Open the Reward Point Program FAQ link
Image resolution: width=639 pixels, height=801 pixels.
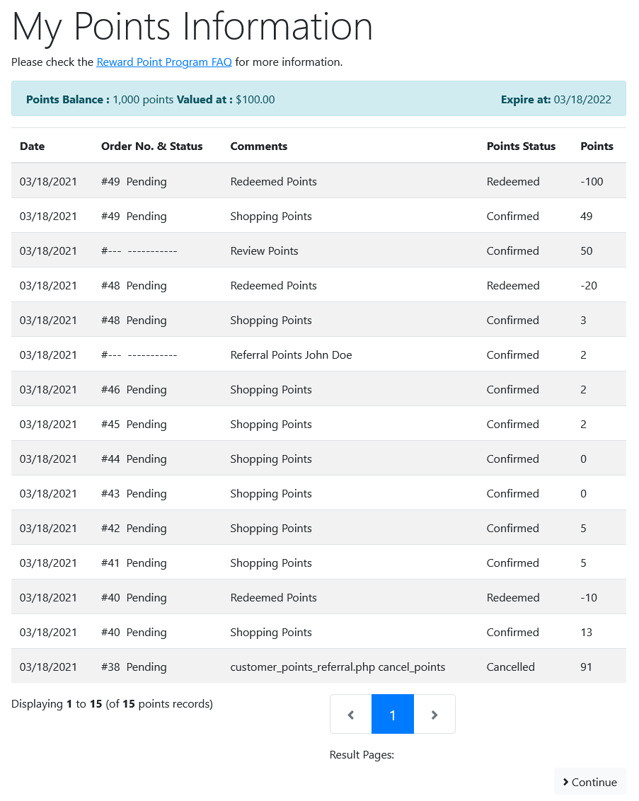164,62
